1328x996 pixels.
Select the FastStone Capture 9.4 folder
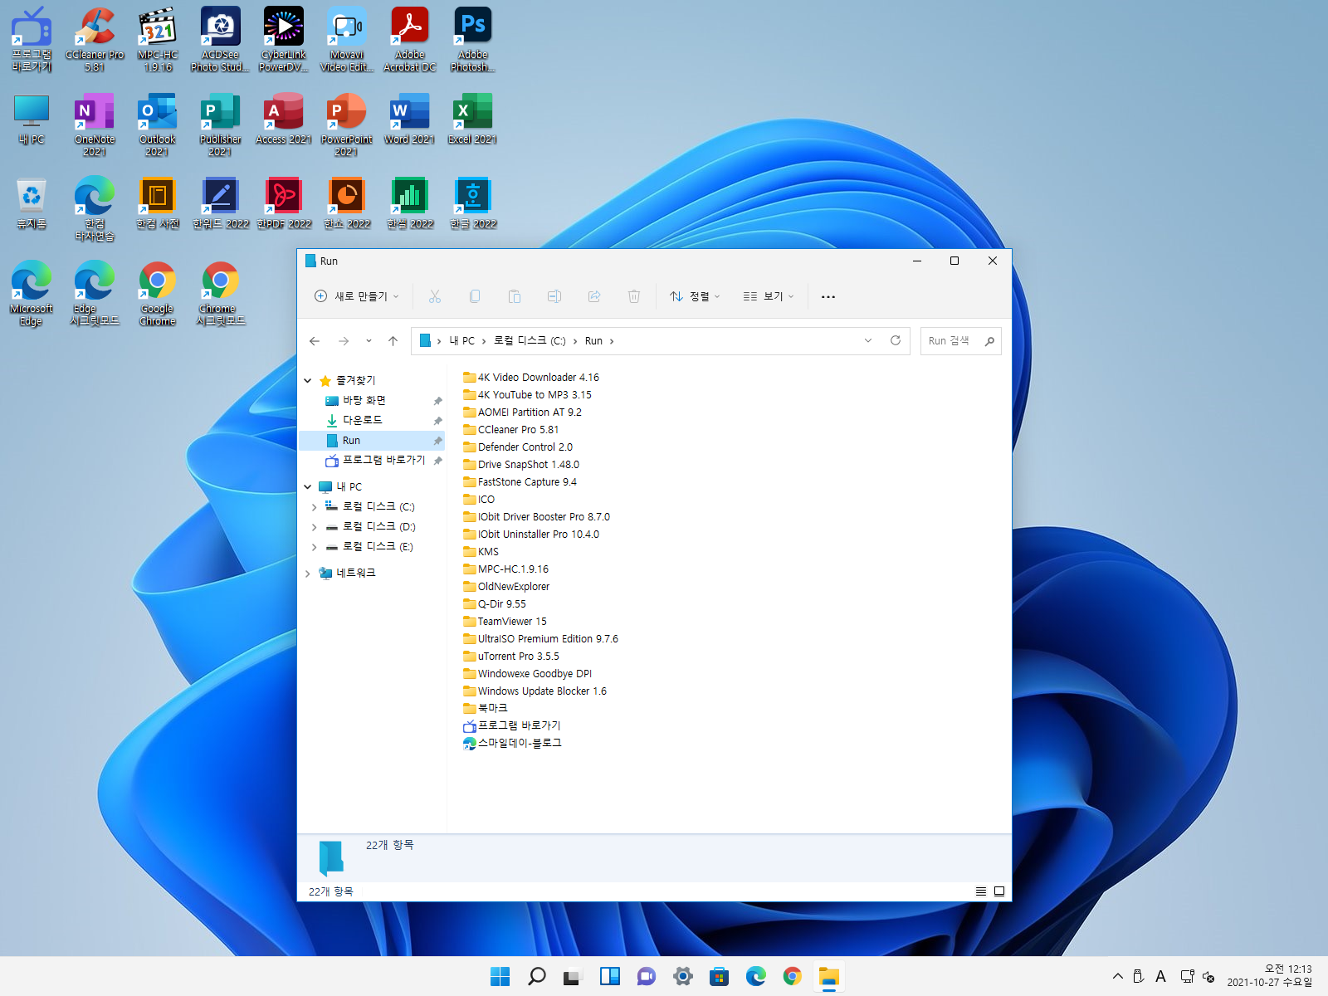(520, 482)
